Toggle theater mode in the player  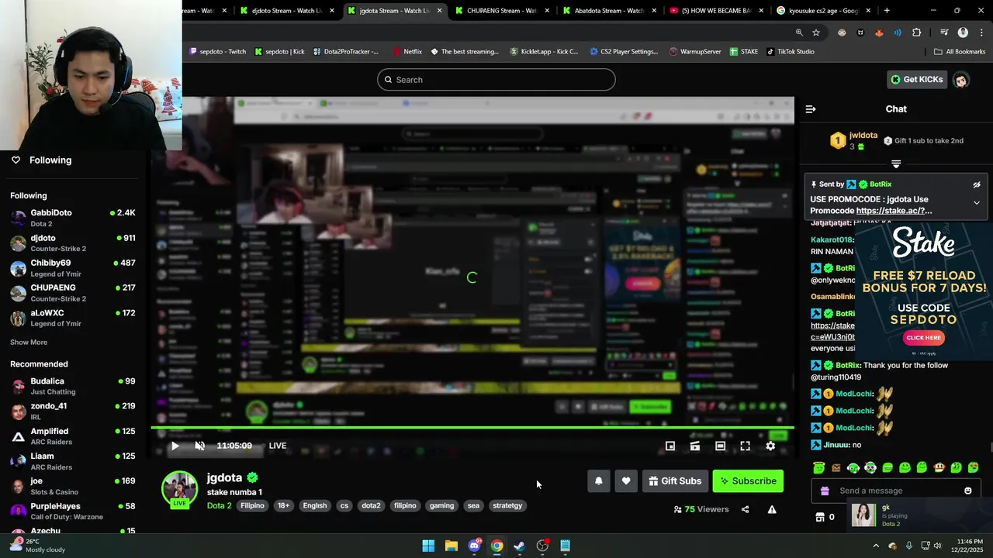(x=720, y=446)
